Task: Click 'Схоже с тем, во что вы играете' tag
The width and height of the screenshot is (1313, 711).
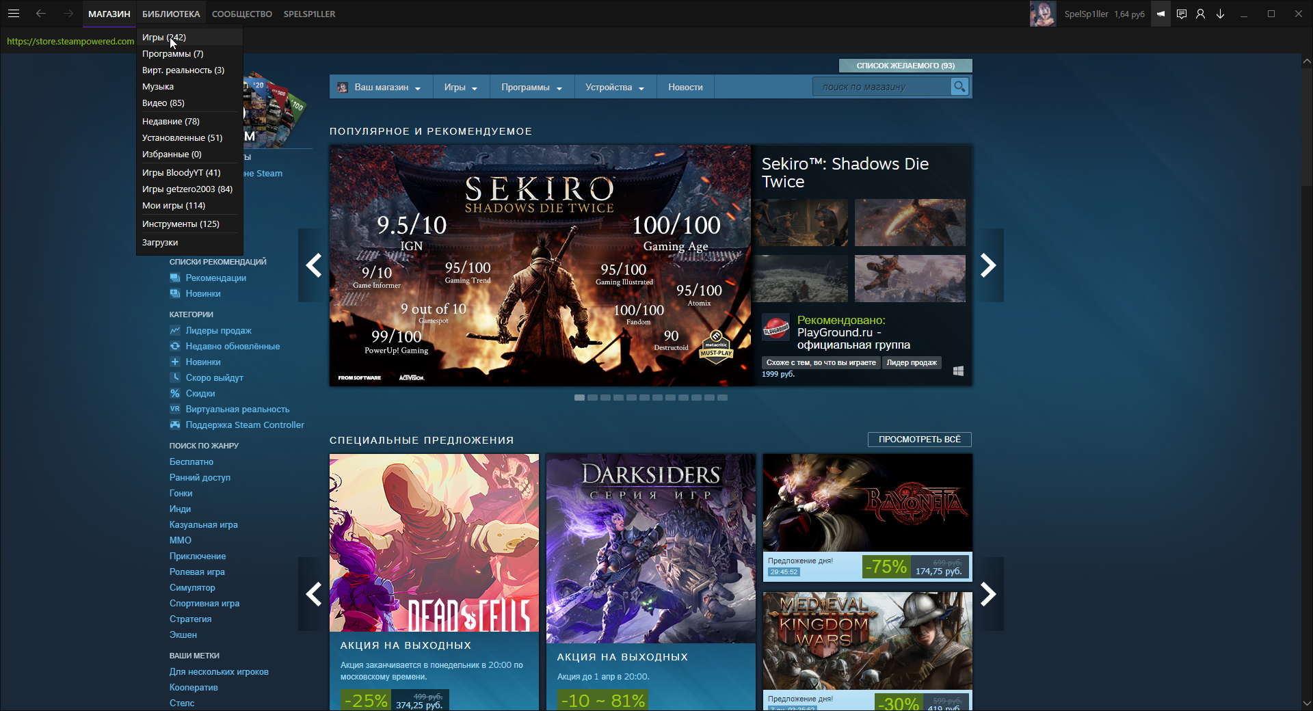Action: tap(821, 363)
